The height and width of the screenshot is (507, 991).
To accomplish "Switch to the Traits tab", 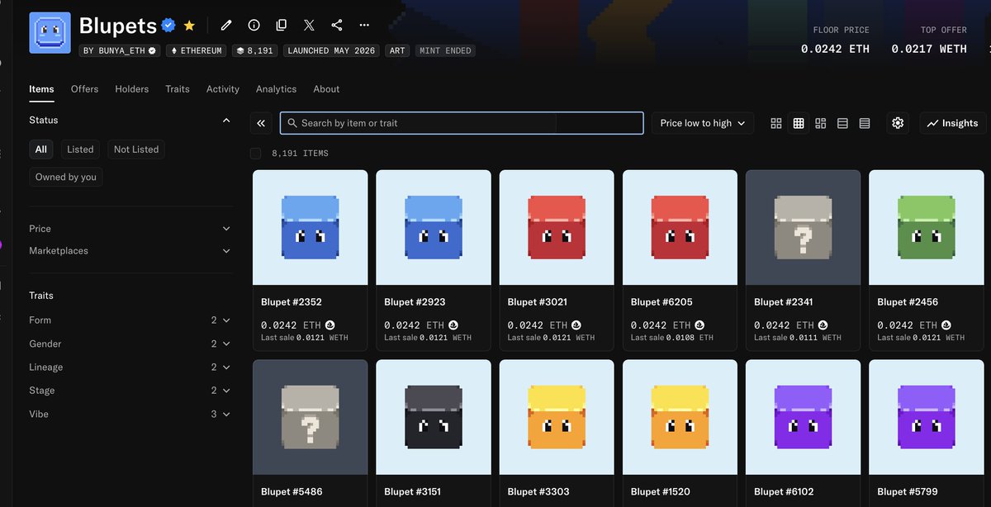I will pos(178,89).
